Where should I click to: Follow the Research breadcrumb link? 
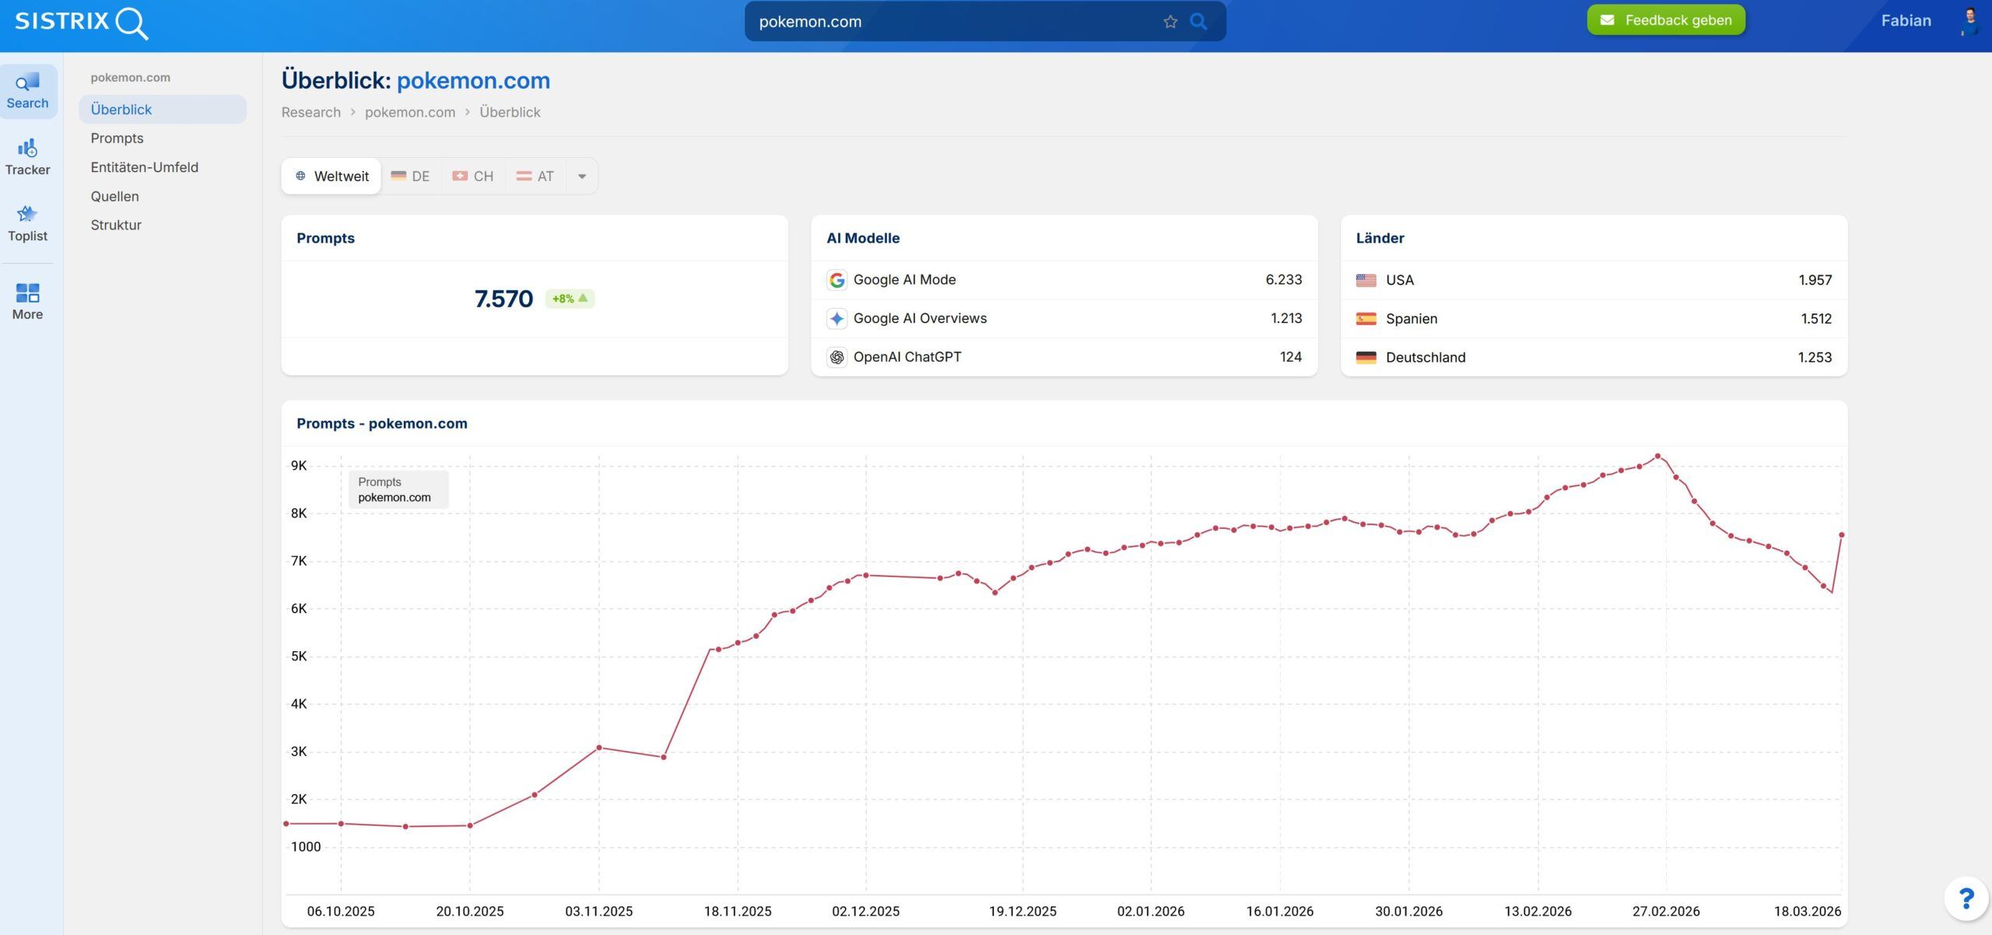click(x=310, y=112)
